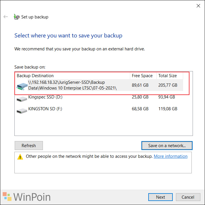205x205 pixels.
Task: Close the backup dialog with X
Action: click(198, 6)
